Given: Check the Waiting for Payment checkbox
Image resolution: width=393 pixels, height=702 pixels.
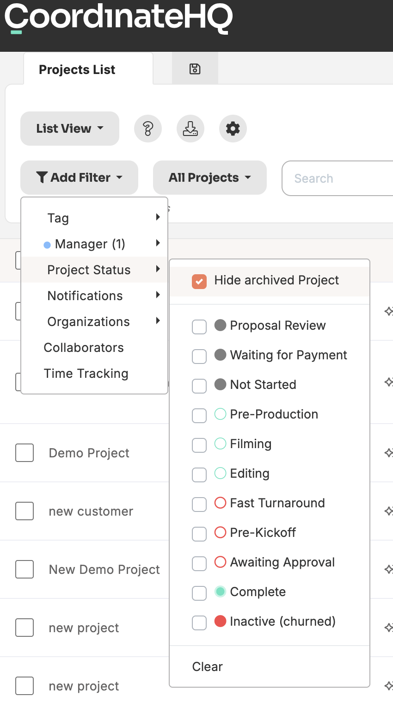Looking at the screenshot, I should [x=199, y=356].
